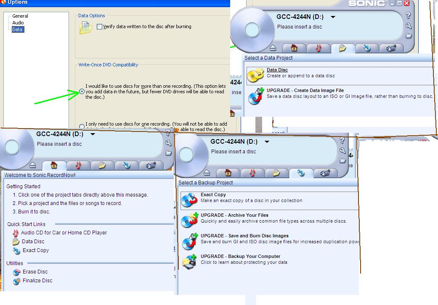Click the folder icon in the Backup Project window
This screenshot has width=438, height=305.
342,160
